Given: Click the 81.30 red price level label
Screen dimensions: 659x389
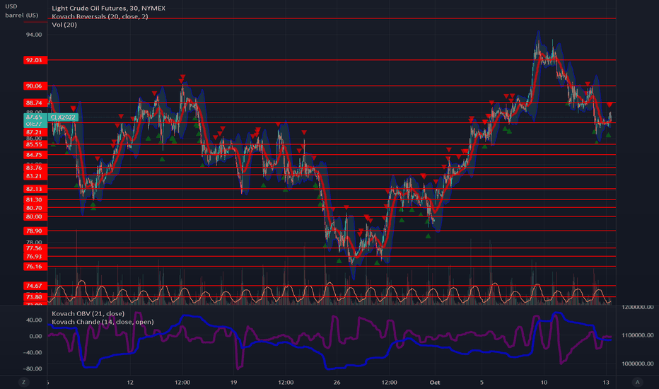Looking at the screenshot, I should (35, 199).
